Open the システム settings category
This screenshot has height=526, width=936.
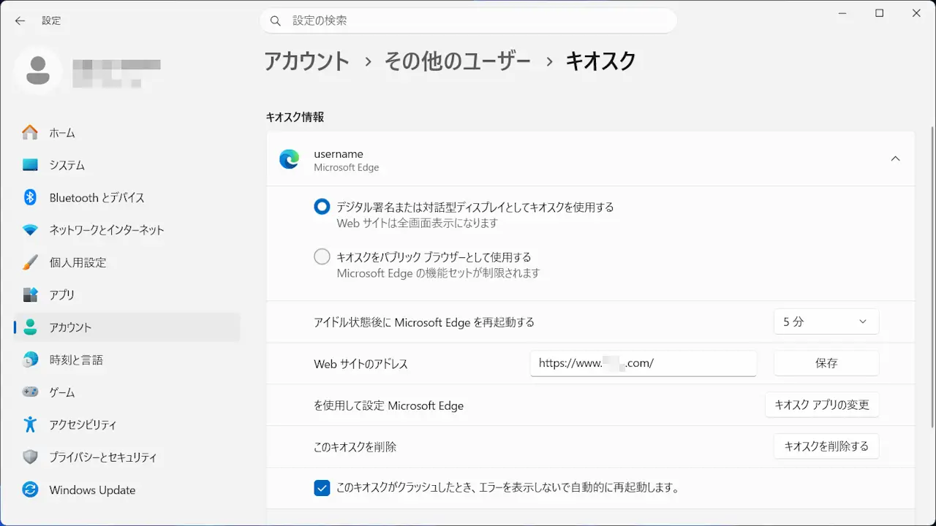pyautogui.click(x=67, y=165)
